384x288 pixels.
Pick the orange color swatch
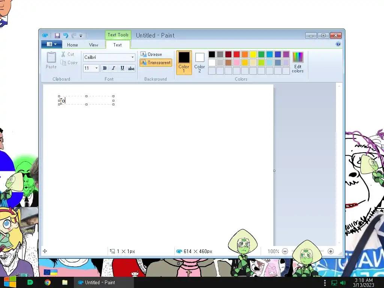tap(244, 54)
